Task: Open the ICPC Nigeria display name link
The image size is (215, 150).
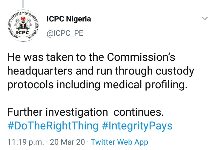Action: click(69, 19)
